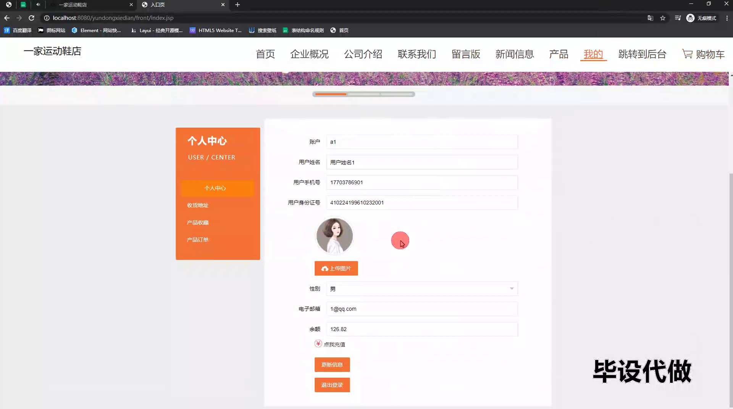Open 企业概况 nav item

click(x=309, y=54)
